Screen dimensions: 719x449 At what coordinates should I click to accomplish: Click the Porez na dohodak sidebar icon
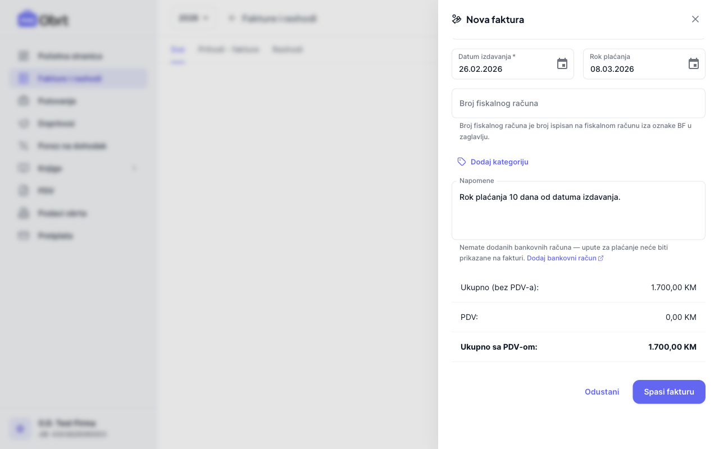(x=24, y=146)
